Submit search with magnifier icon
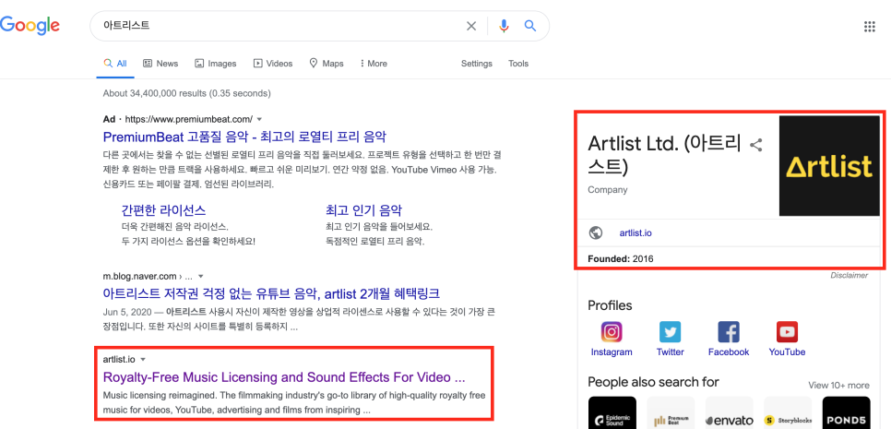 click(x=530, y=26)
